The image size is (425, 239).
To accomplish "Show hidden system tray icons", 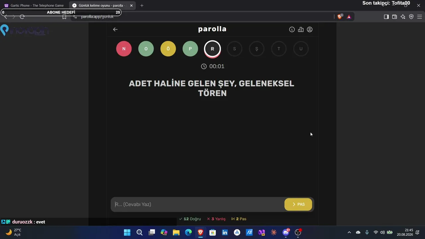I will click(x=349, y=232).
